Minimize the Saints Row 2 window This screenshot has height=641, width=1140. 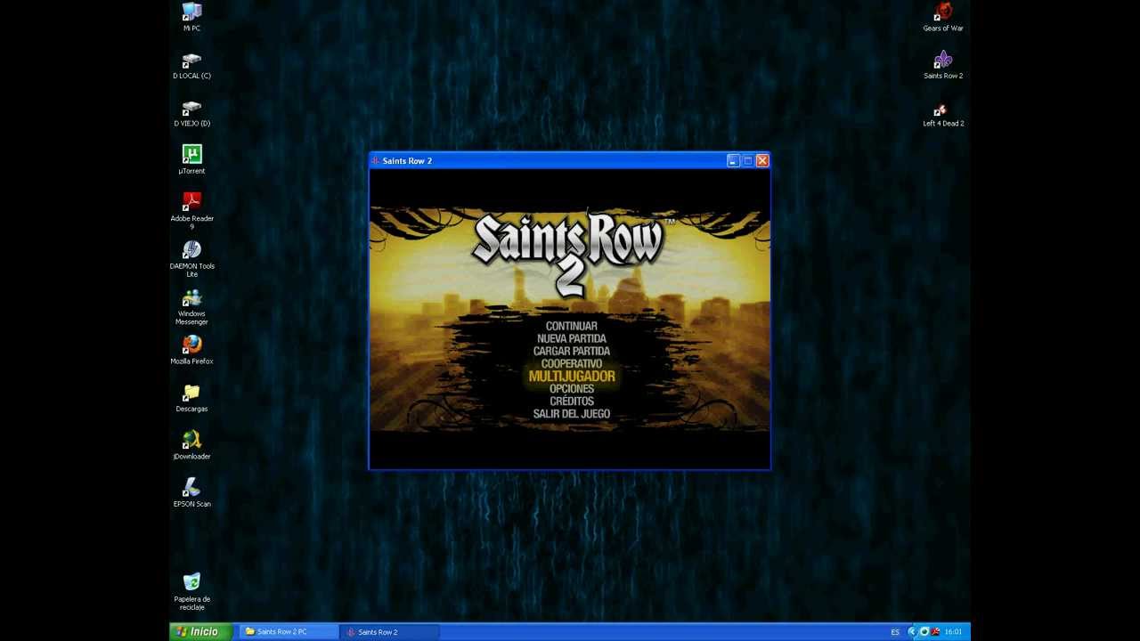732,161
